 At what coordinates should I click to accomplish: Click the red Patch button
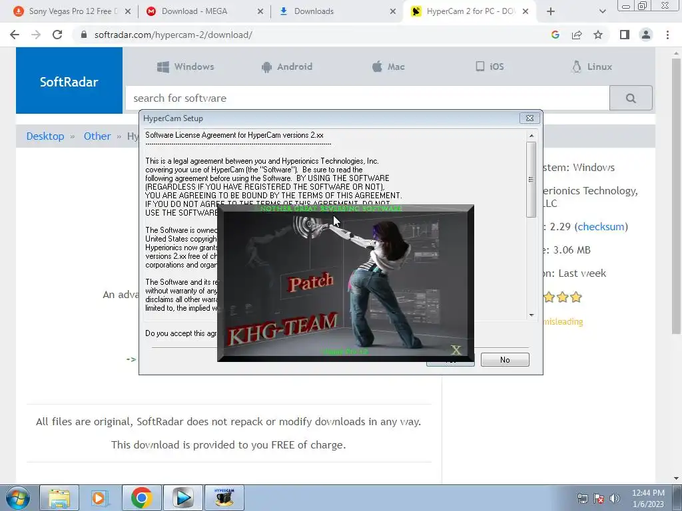pos(311,283)
